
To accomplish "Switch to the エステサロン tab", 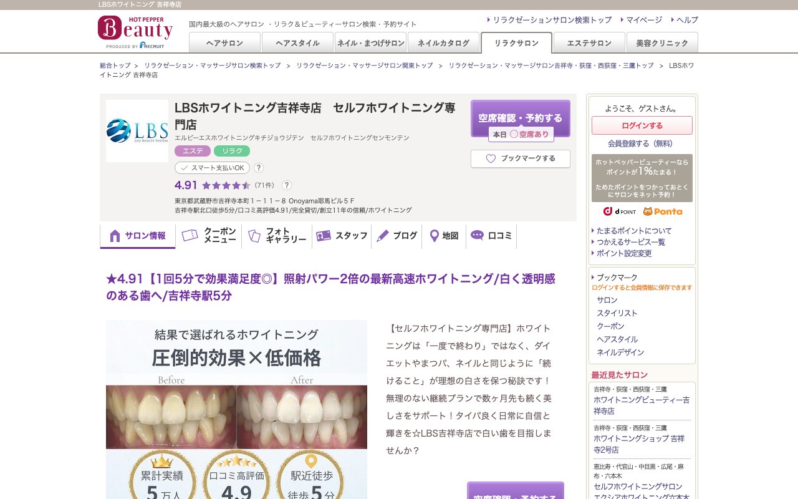I will [588, 43].
